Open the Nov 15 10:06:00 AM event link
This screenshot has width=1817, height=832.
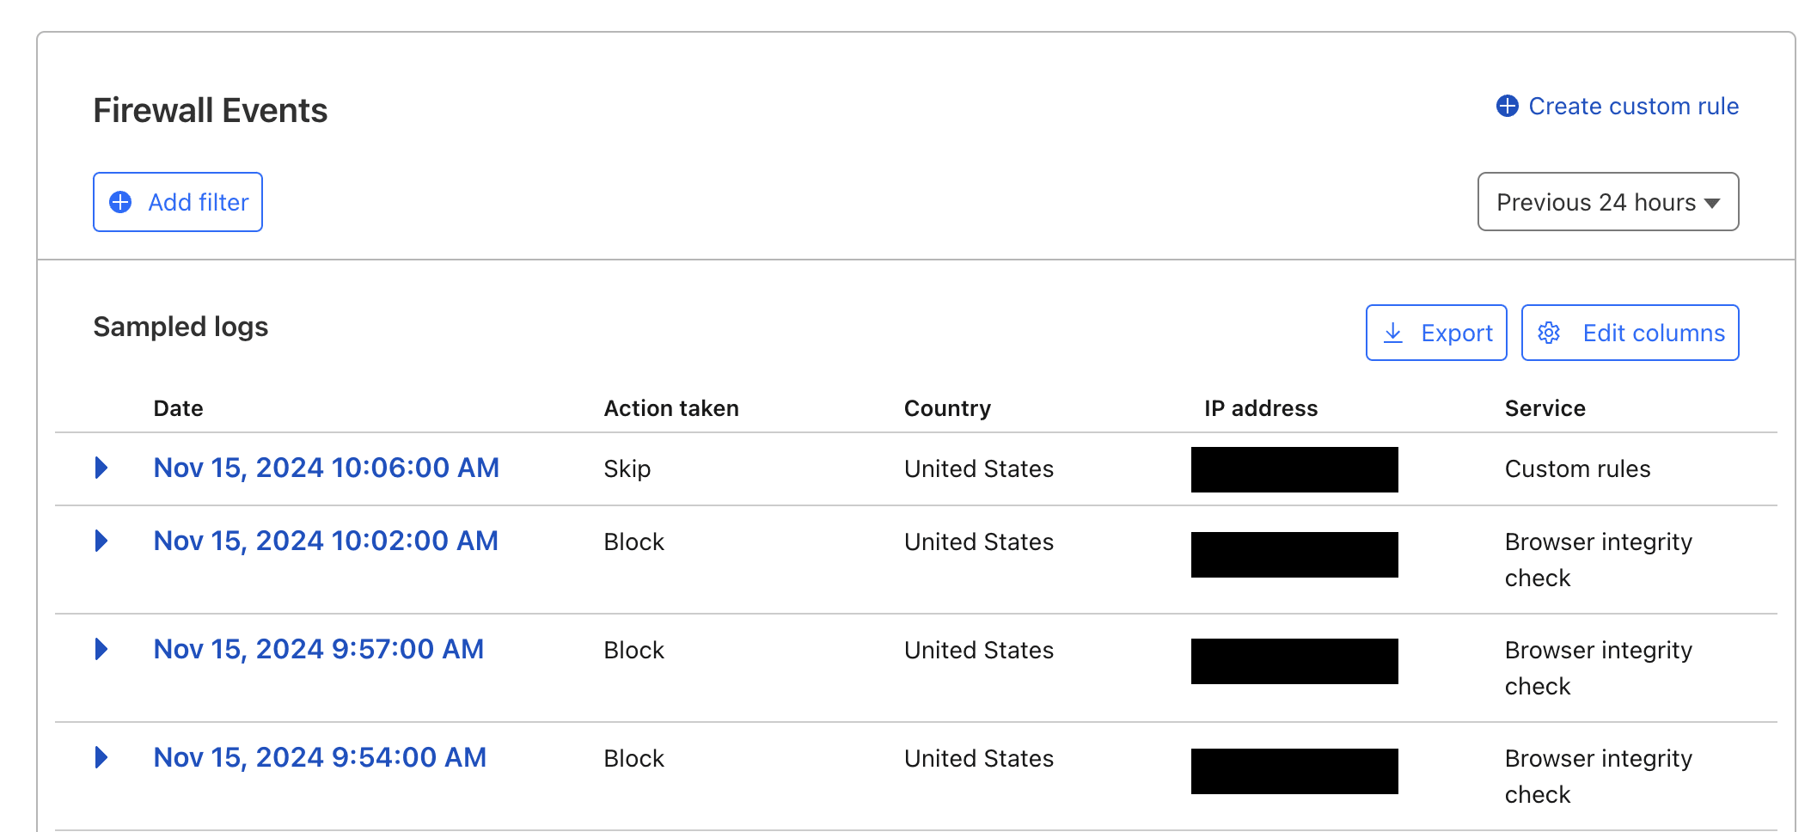326,468
